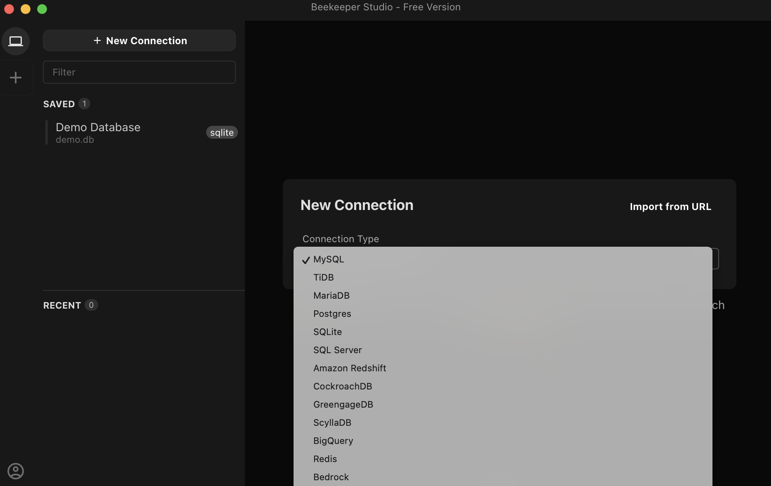Click Import from URL link
This screenshot has width=771, height=486.
click(670, 207)
